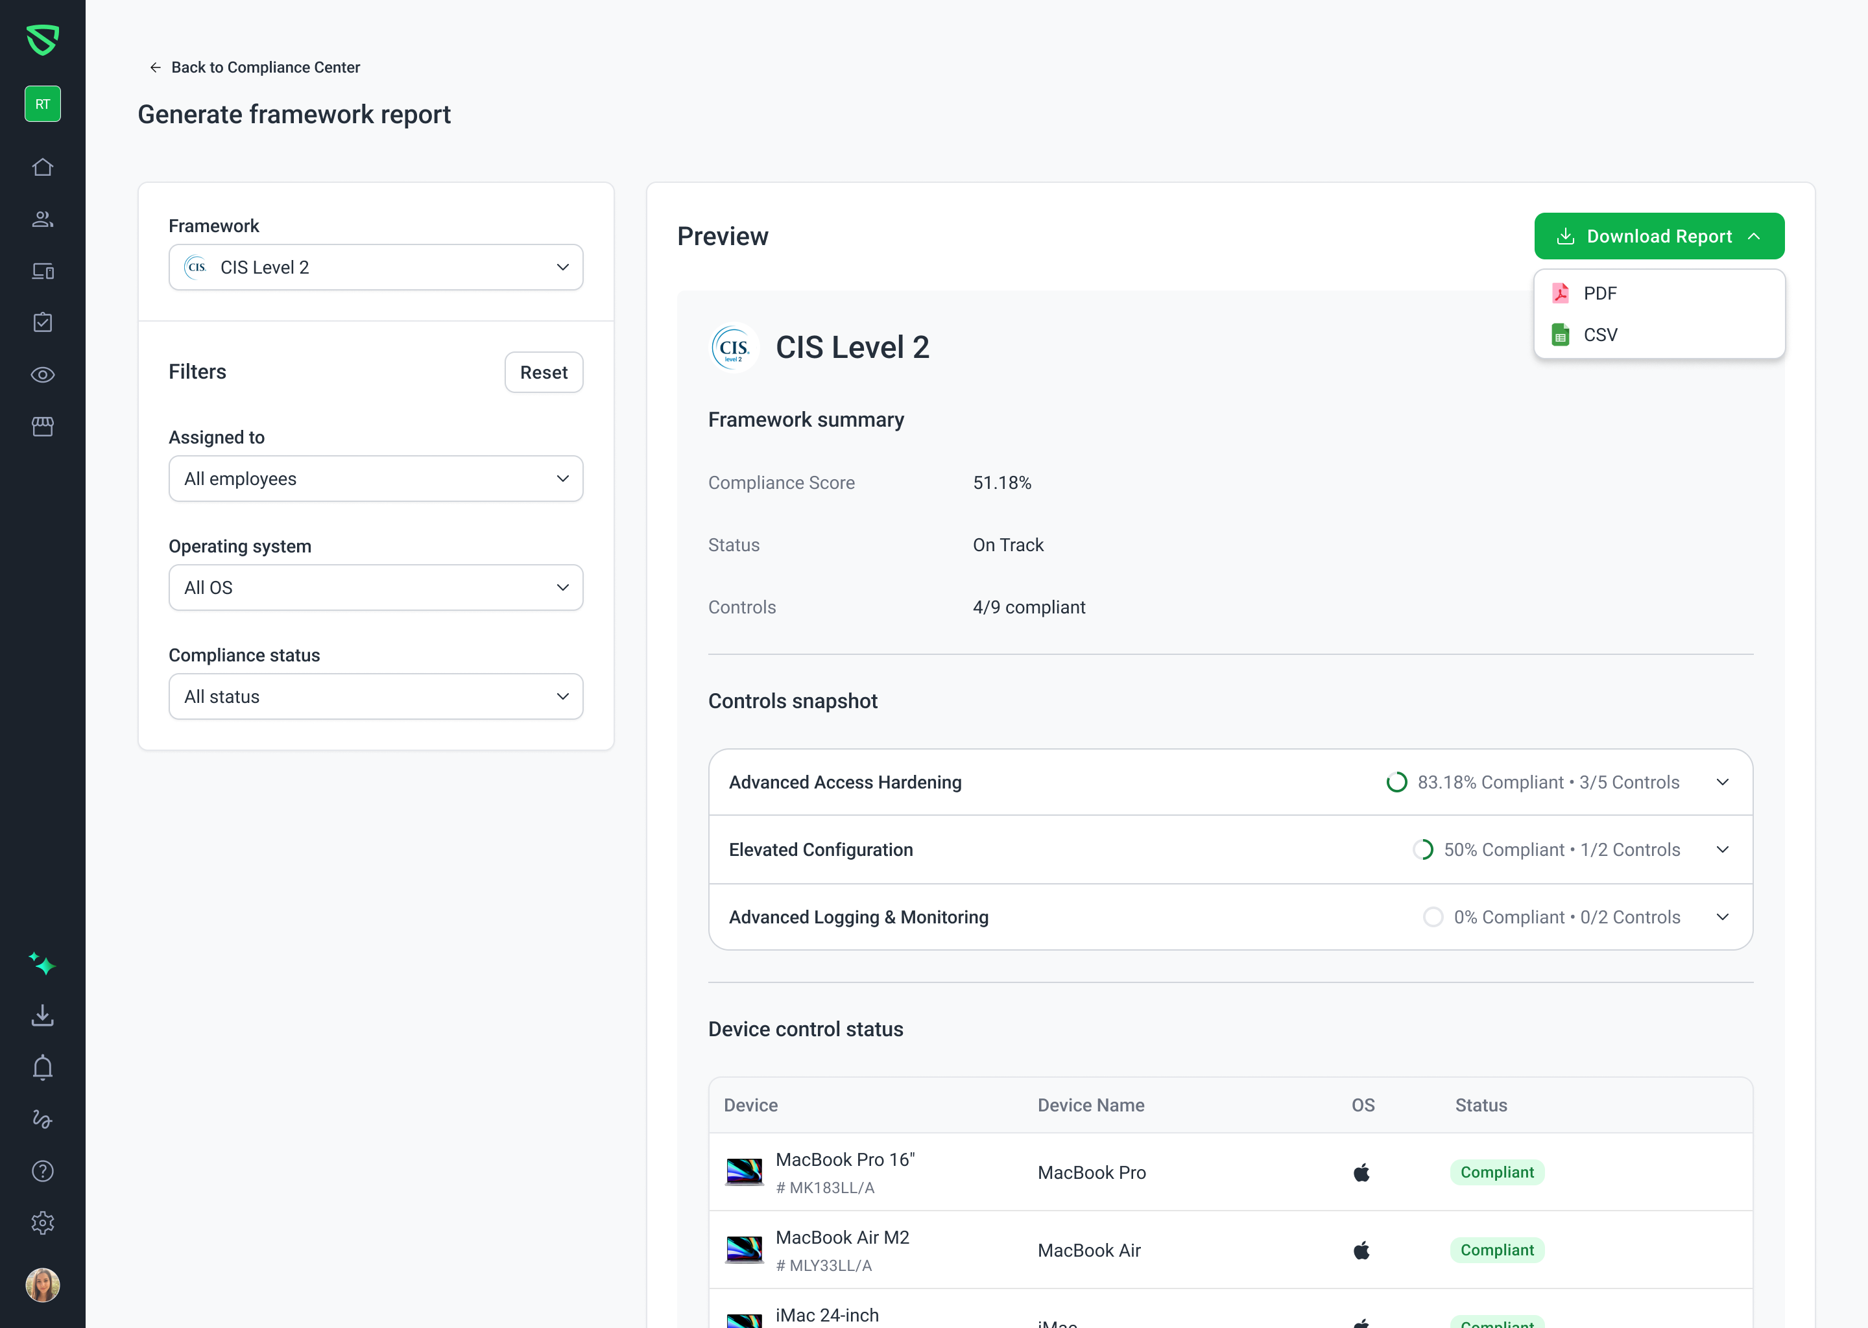The image size is (1868, 1328).
Task: Click the 51.18% compliance score value
Action: coord(1002,482)
